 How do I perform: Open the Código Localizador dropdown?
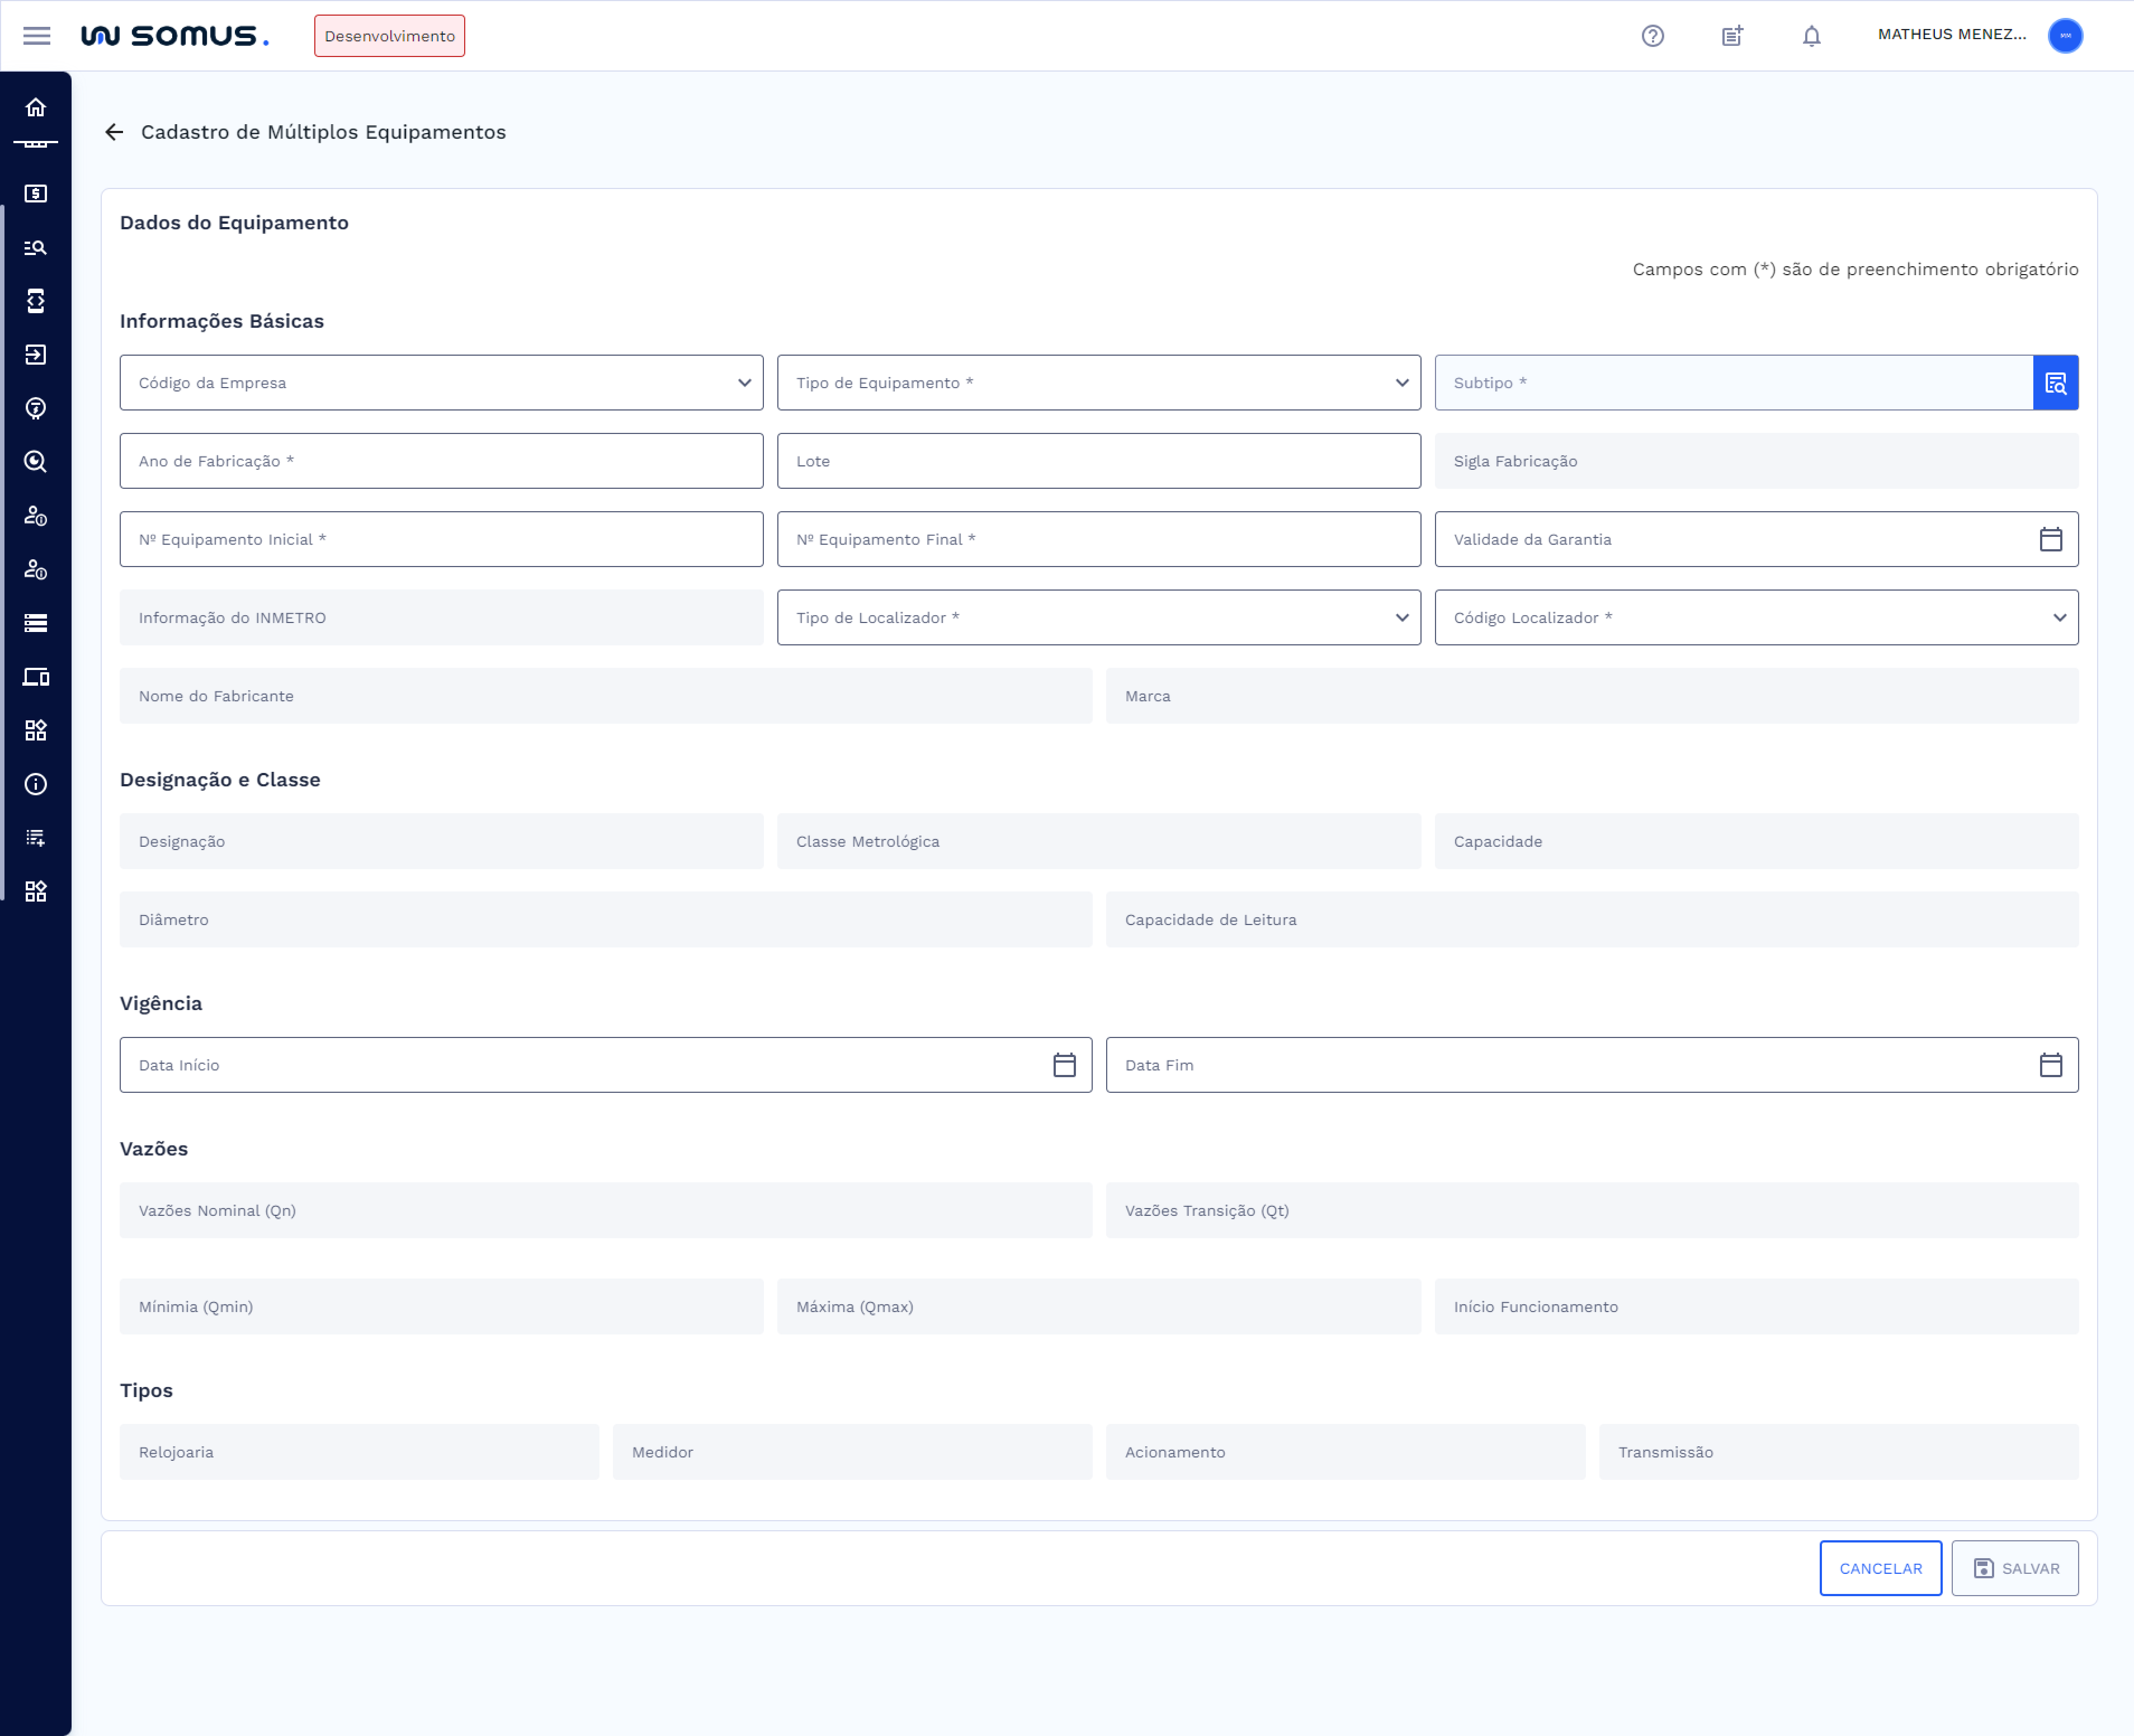click(x=1755, y=618)
